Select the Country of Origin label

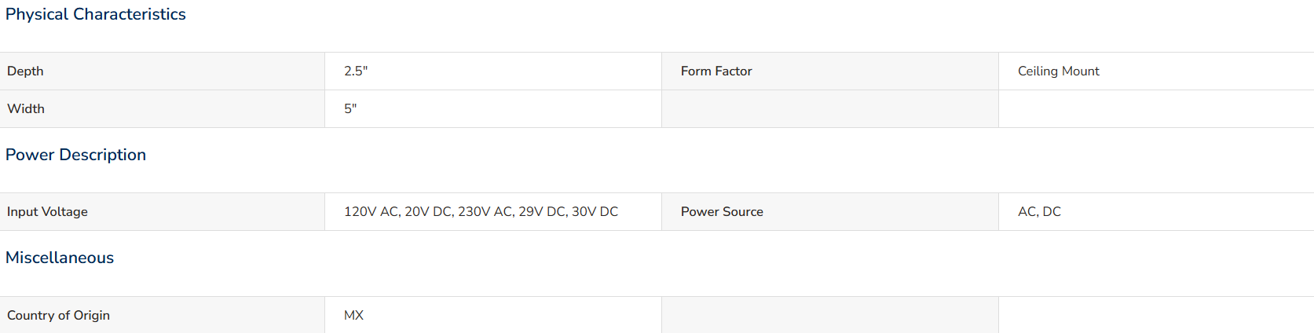tap(58, 315)
